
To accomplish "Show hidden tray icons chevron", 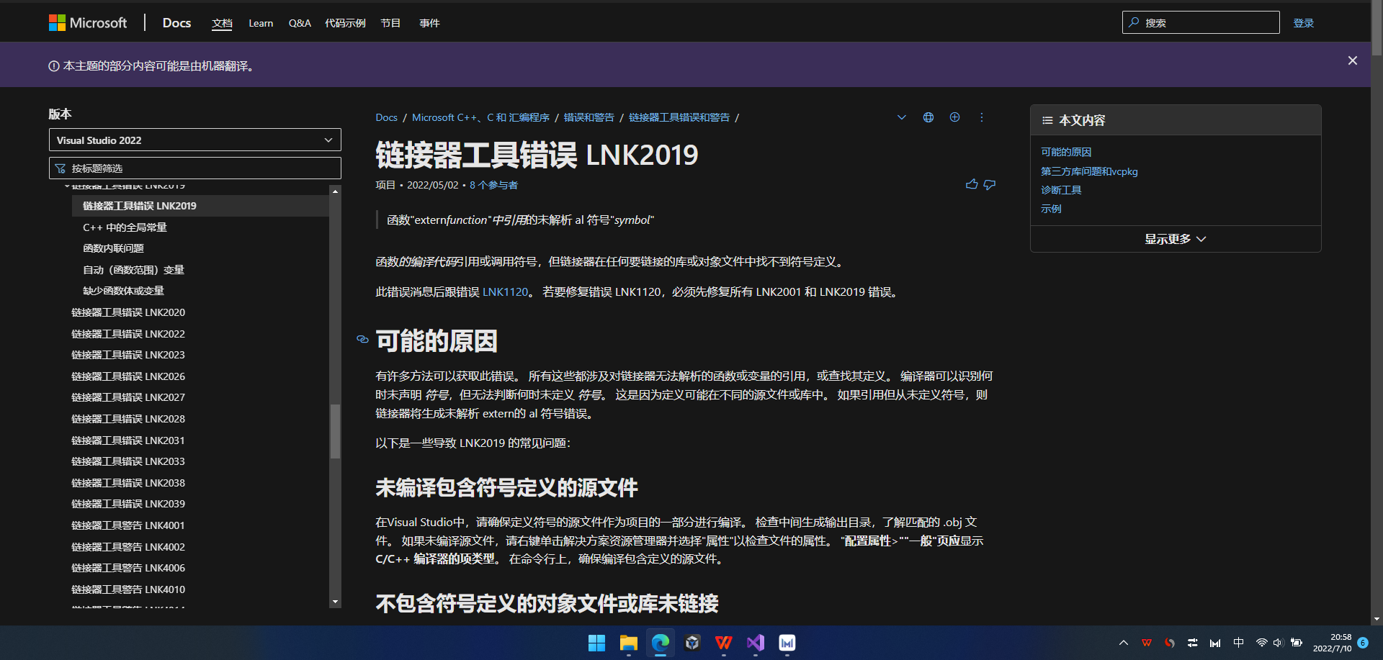I will 1123,643.
